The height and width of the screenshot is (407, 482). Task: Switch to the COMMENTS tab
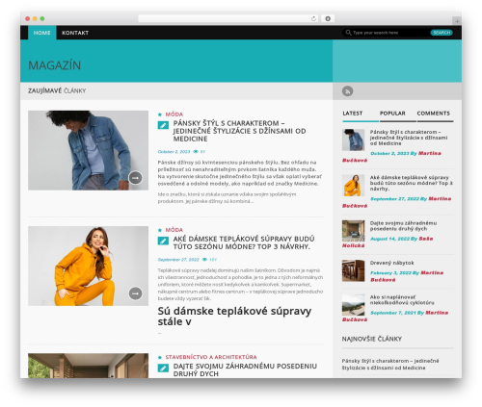tap(434, 114)
